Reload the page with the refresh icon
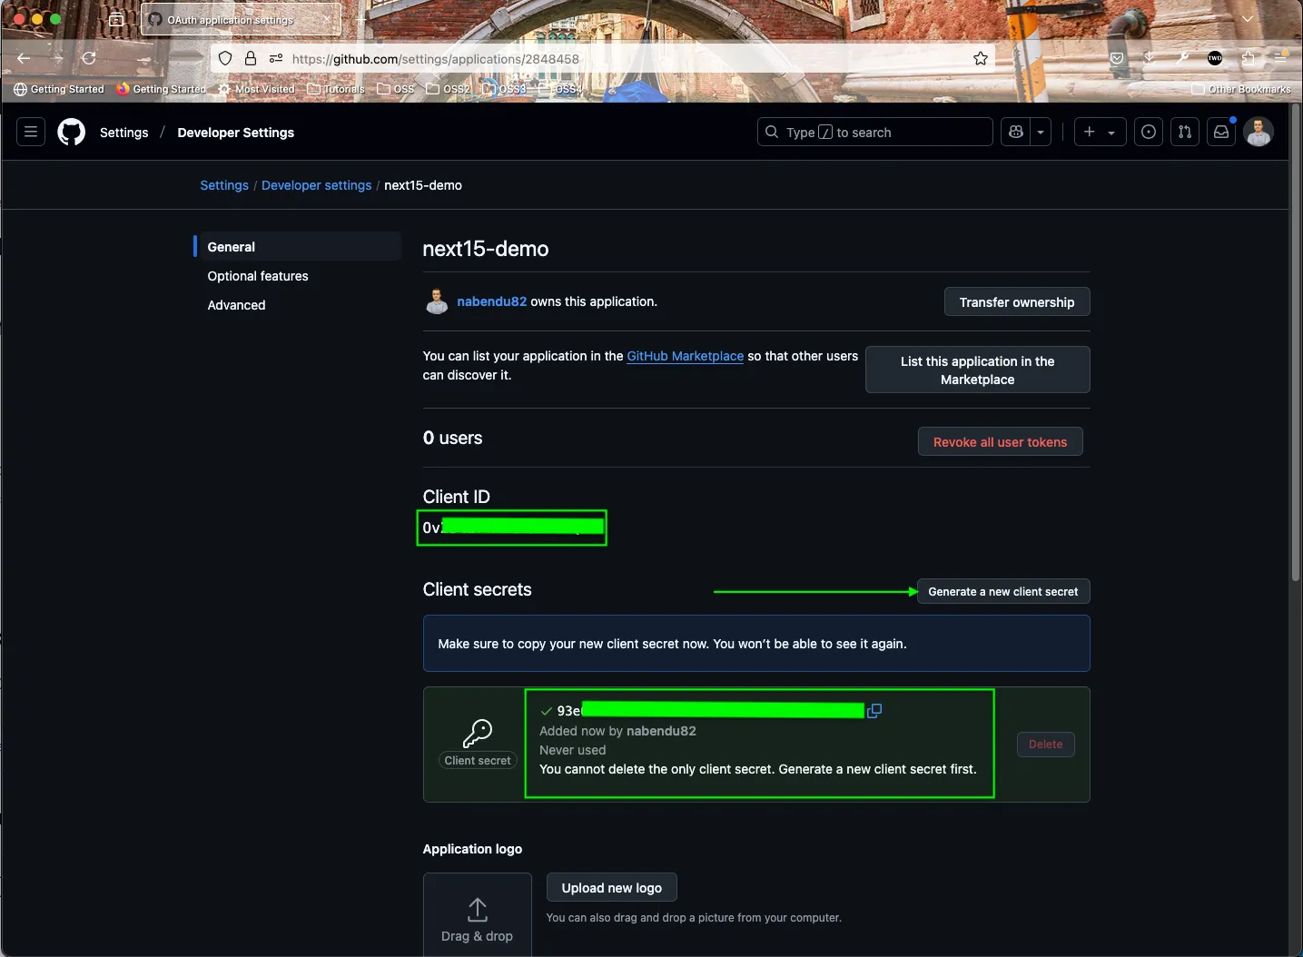The image size is (1303, 957). (89, 58)
